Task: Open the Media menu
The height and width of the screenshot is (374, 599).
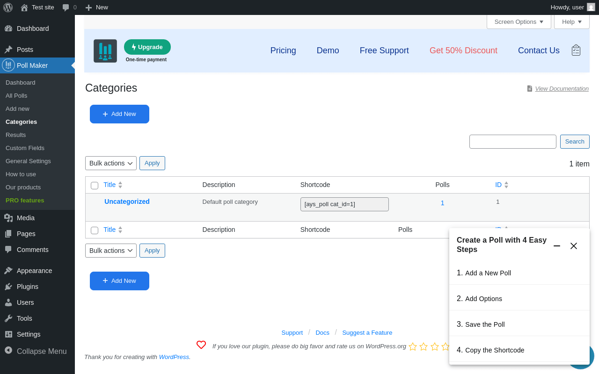Action: pos(37,218)
